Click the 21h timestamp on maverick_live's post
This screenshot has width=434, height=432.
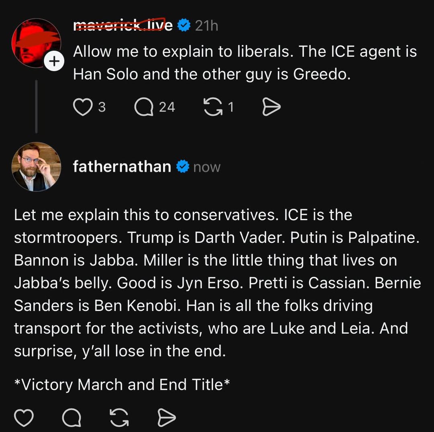coord(207,25)
